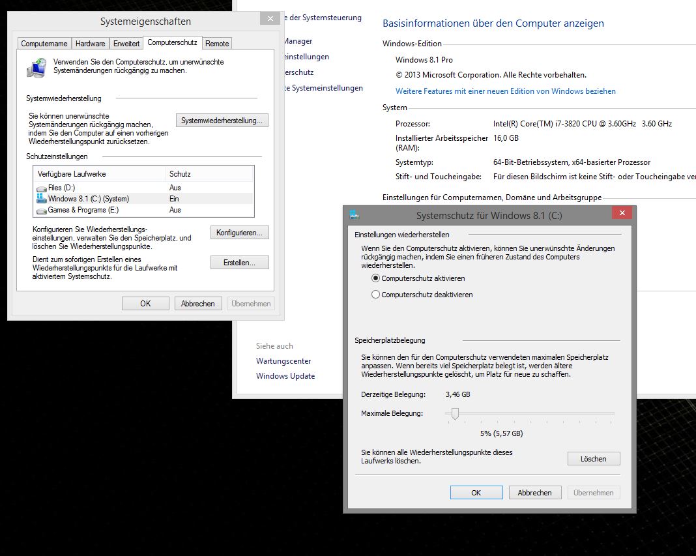Click the Files (D:) drive icon

[x=42, y=188]
